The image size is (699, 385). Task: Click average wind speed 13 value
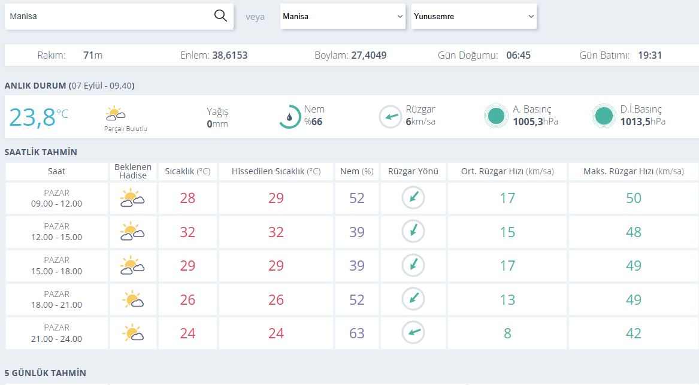pyautogui.click(x=507, y=299)
